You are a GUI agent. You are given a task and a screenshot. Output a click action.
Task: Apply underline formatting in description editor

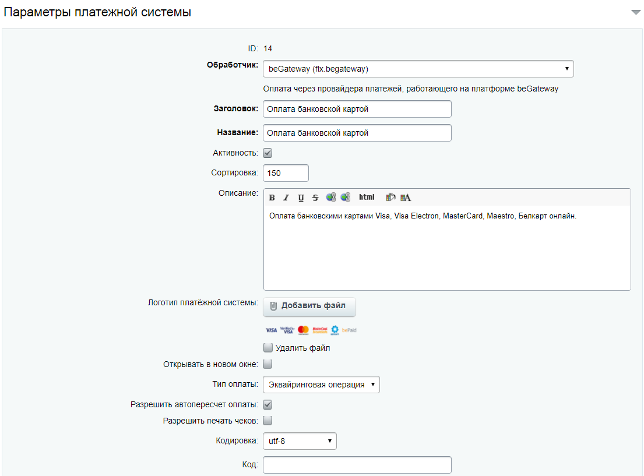(301, 198)
